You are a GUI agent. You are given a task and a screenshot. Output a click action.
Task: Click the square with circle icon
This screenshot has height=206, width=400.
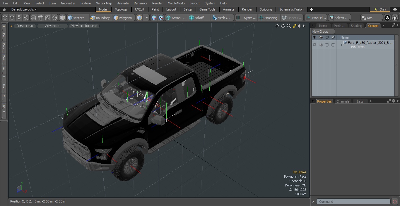(48, 18)
